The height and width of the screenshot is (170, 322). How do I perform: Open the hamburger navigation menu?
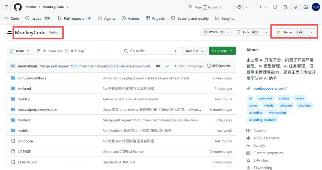click(7, 7)
